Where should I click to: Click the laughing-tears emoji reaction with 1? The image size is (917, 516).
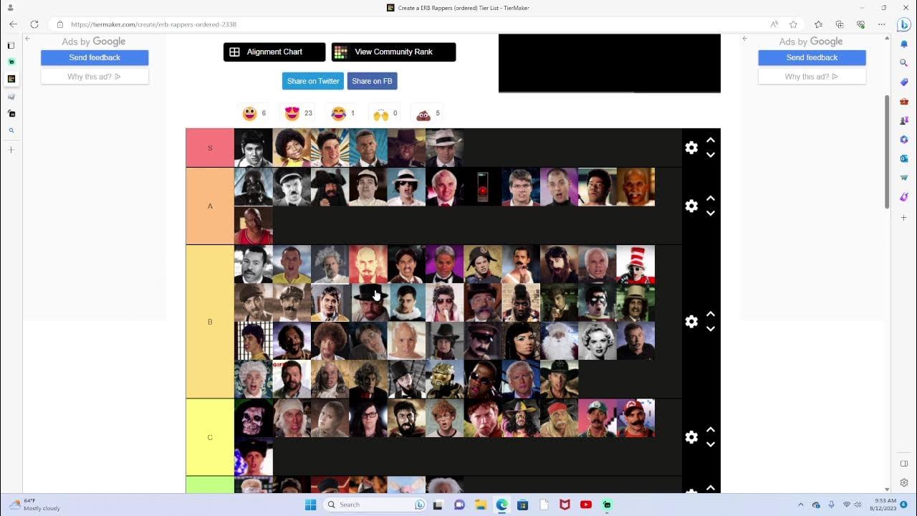[x=339, y=113]
